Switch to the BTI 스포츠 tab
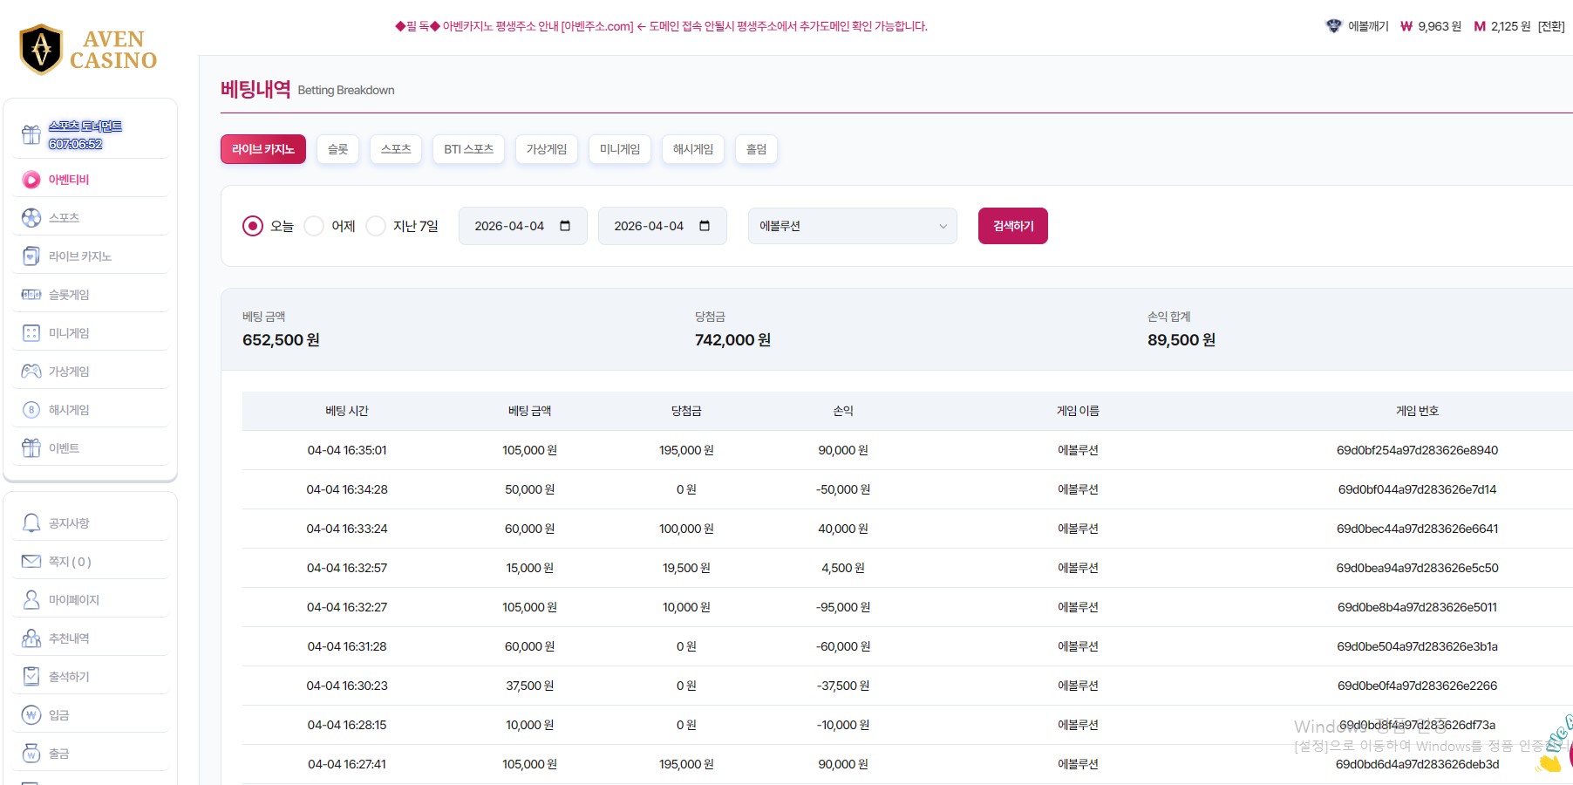The image size is (1573, 785). coord(468,149)
